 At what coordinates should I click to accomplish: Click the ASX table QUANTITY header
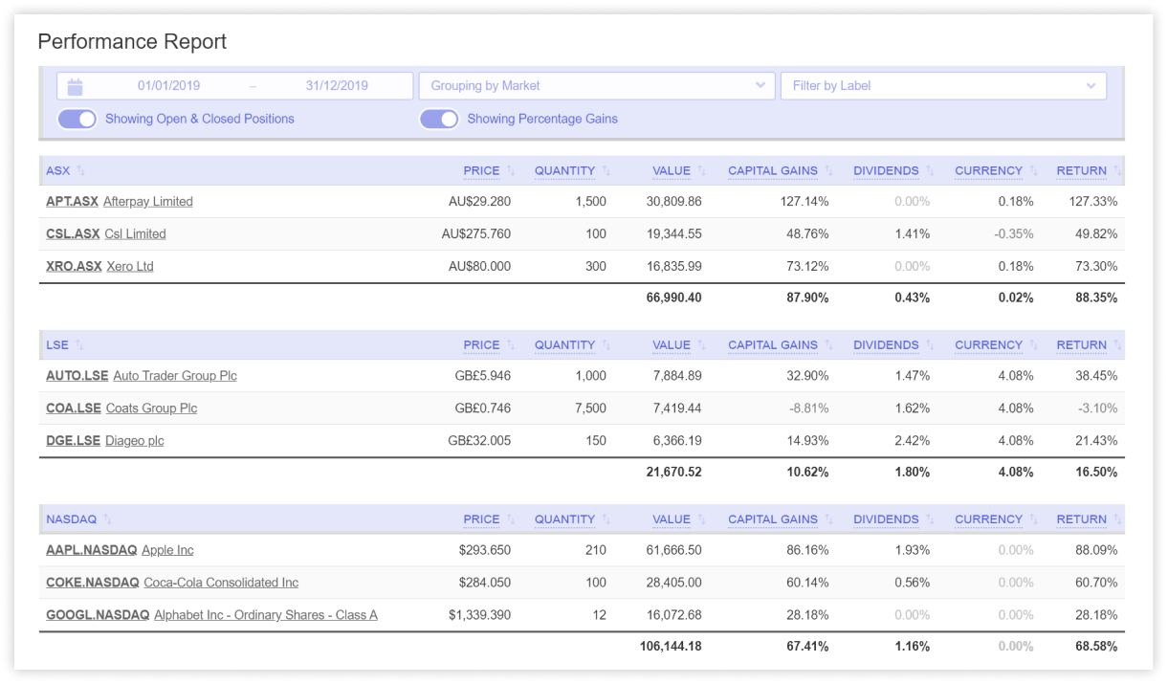click(564, 171)
